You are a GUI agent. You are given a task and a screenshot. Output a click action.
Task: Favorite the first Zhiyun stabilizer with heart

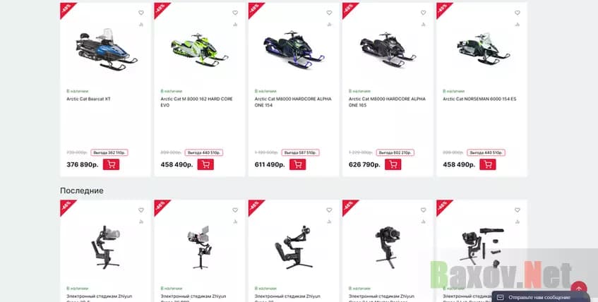point(141,210)
